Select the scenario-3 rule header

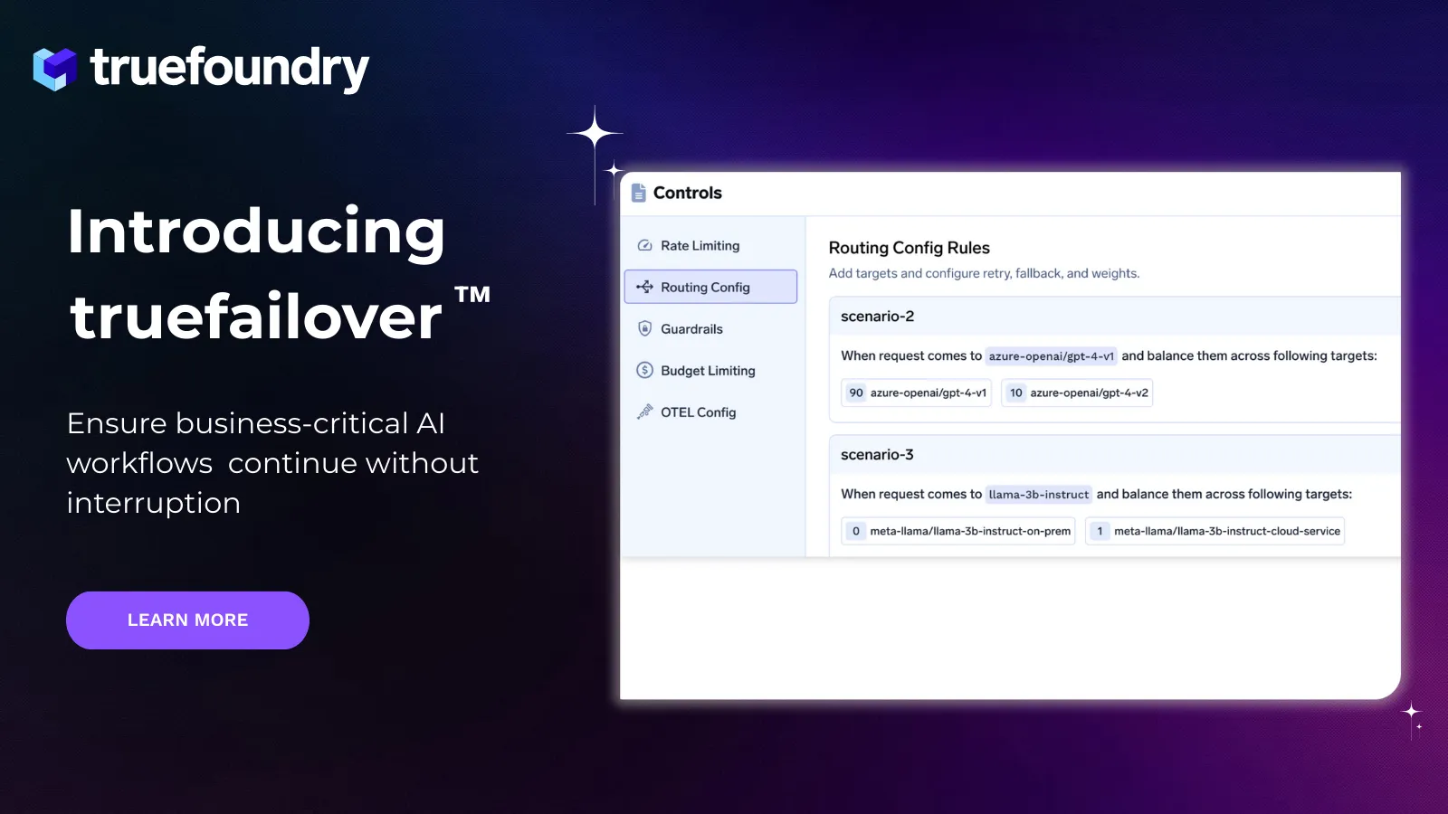click(x=1115, y=455)
